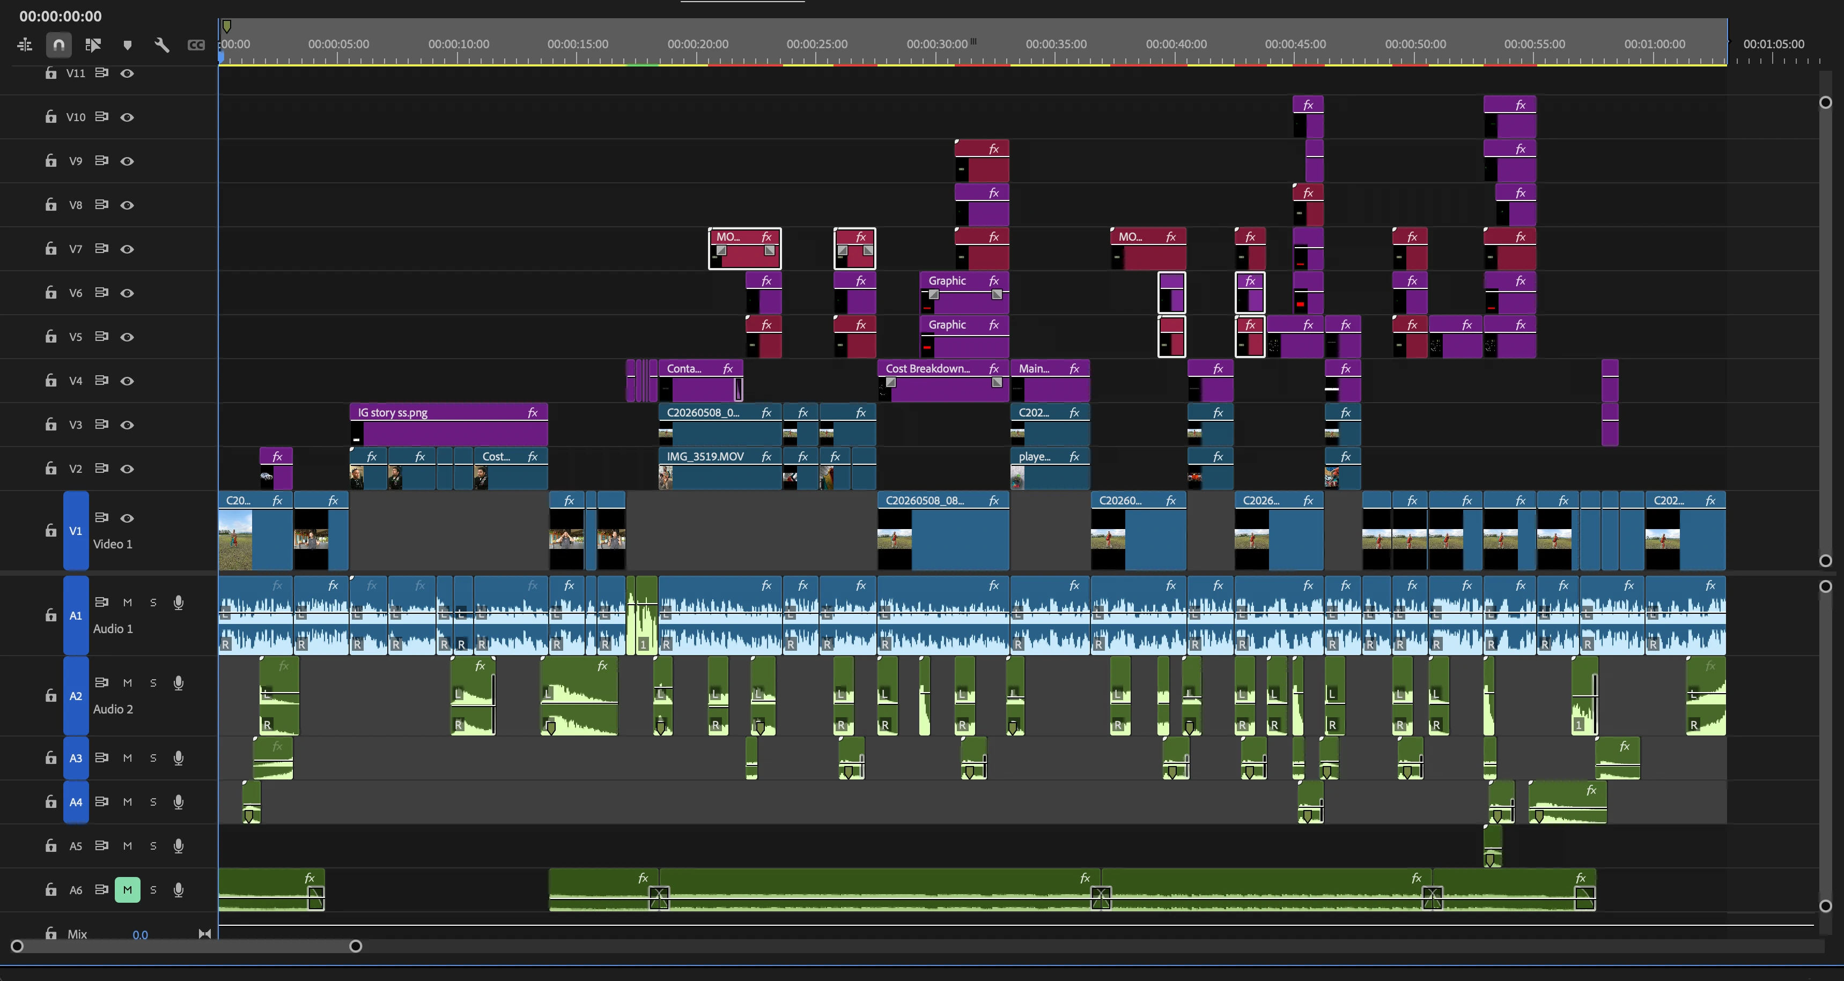This screenshot has height=981, width=1844.
Task: Click the playhead timecode 00:00:00:00
Action: click(x=61, y=16)
